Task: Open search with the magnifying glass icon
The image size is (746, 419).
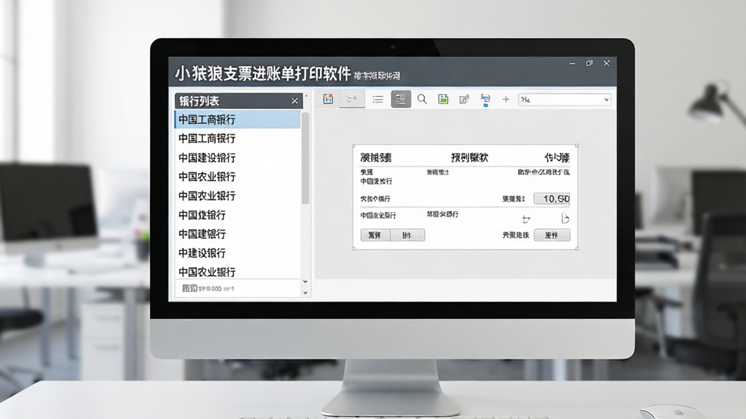Action: (x=422, y=99)
